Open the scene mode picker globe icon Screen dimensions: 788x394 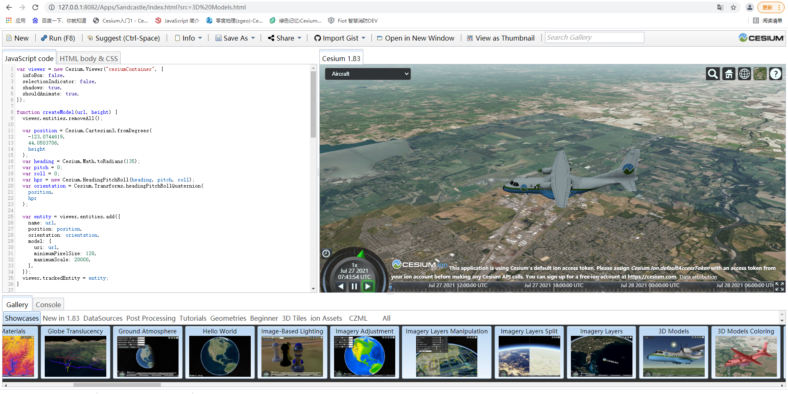[x=744, y=74]
